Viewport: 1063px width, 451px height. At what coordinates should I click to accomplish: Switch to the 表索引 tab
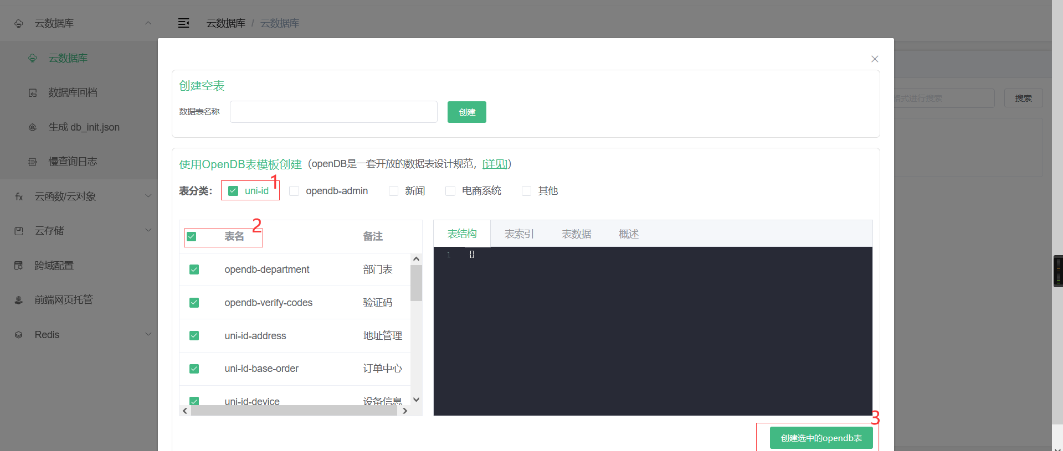click(x=519, y=234)
